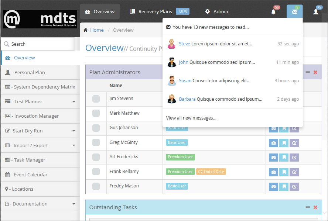Check the box for Greg McGinty
This screenshot has width=328, height=221.
click(96, 142)
